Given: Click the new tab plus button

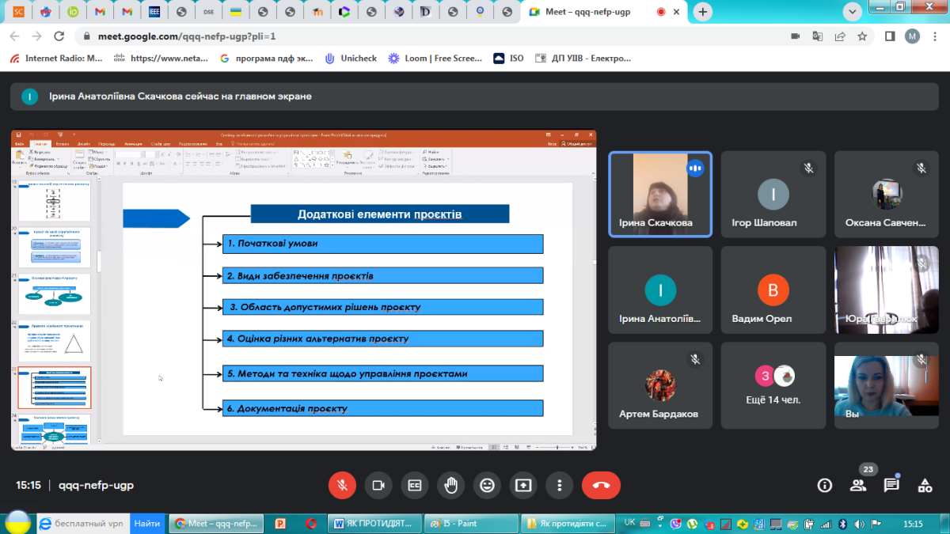Looking at the screenshot, I should (x=702, y=12).
